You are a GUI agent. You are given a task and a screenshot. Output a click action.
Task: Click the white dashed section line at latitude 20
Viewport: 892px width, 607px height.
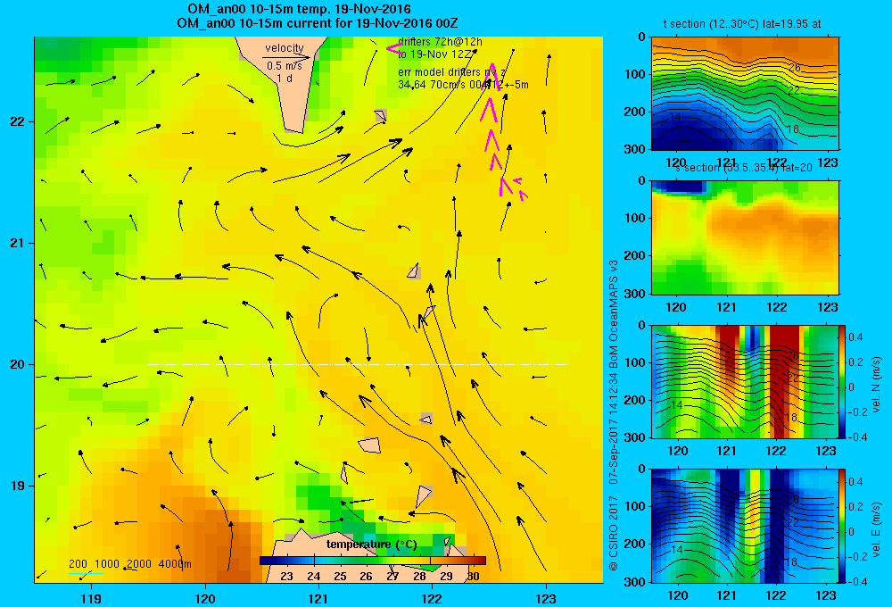[358, 364]
